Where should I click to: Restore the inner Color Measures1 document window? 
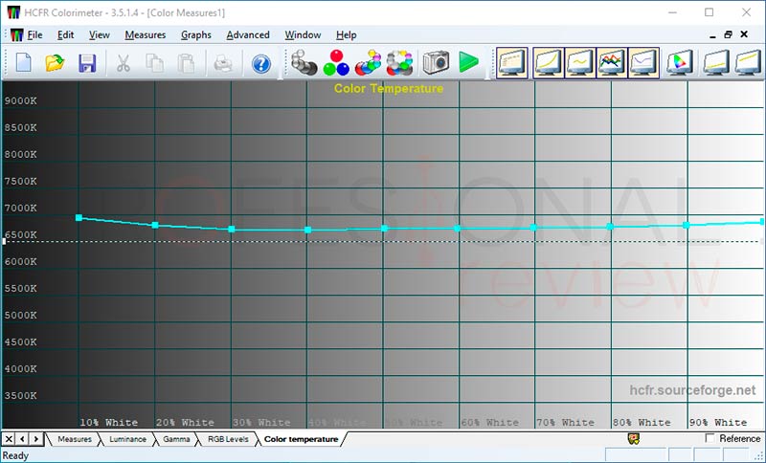click(728, 34)
